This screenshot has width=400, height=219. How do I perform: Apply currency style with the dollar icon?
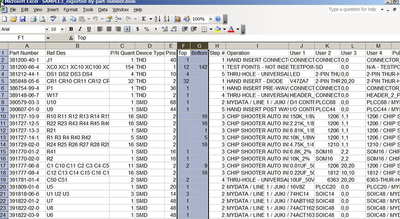(x=138, y=29)
